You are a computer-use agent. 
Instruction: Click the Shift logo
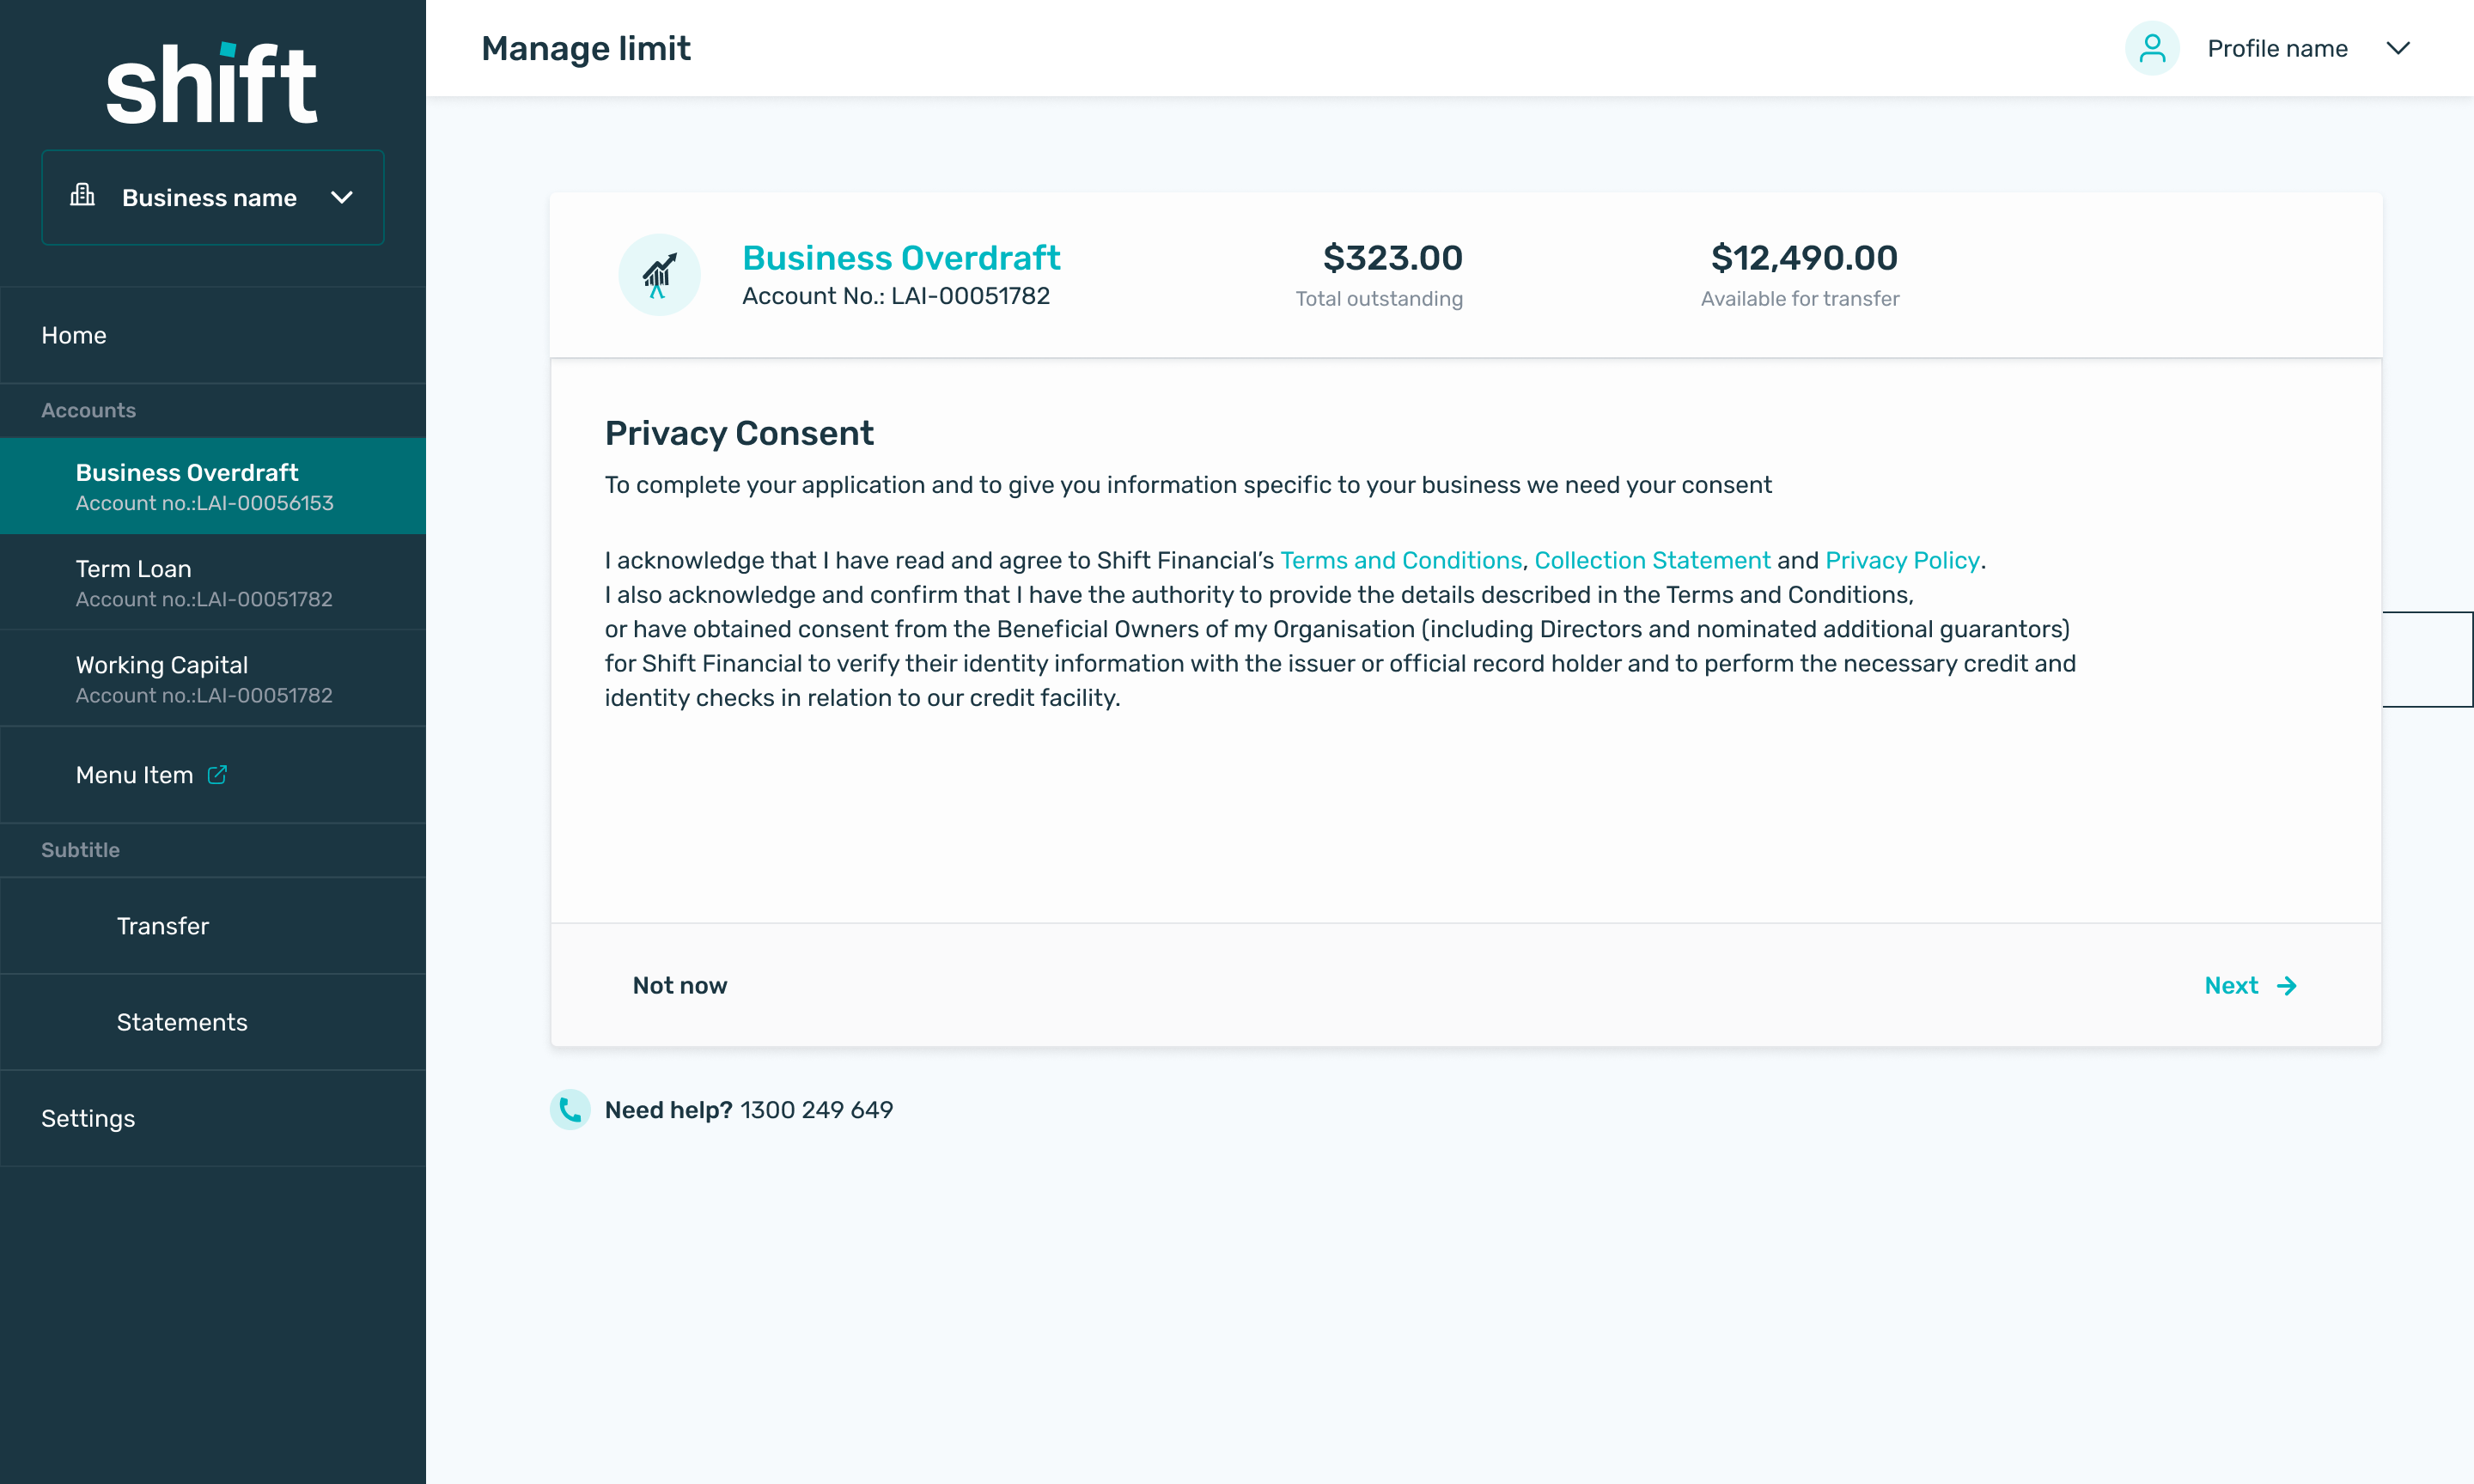point(212,85)
